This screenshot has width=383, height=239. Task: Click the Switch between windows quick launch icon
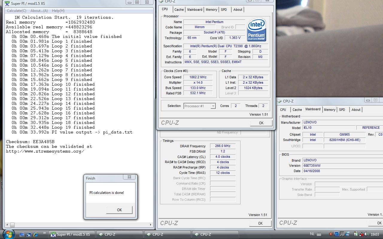point(29,235)
